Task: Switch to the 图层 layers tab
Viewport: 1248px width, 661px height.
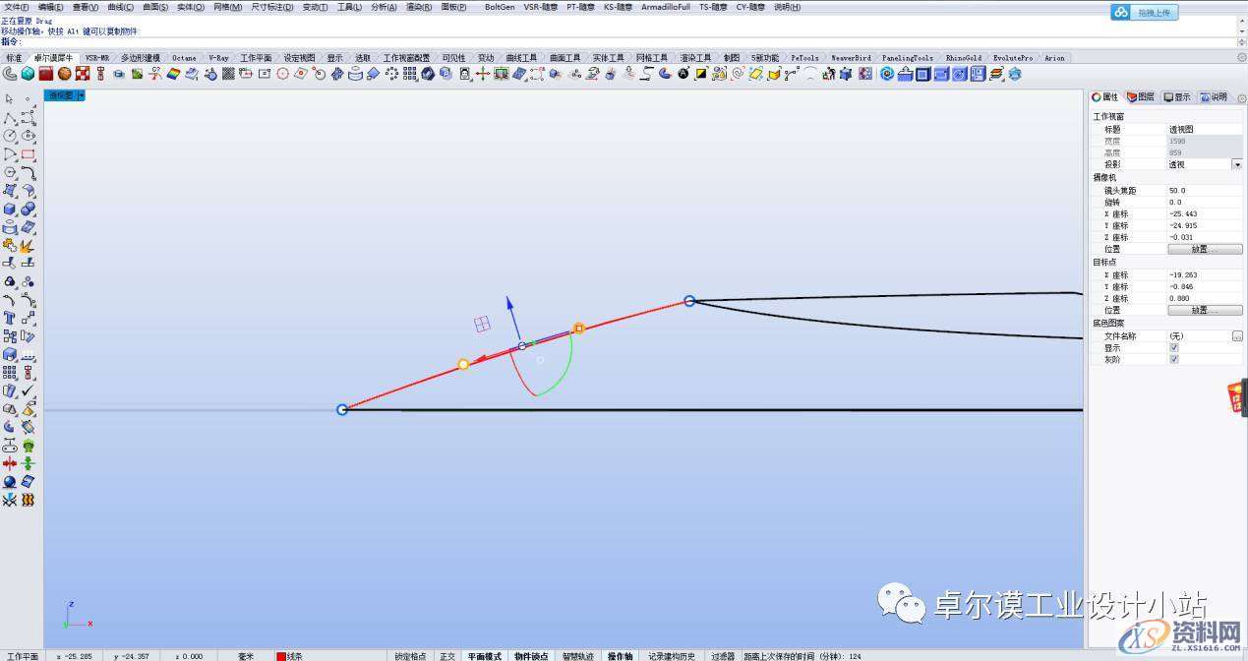Action: point(1141,97)
